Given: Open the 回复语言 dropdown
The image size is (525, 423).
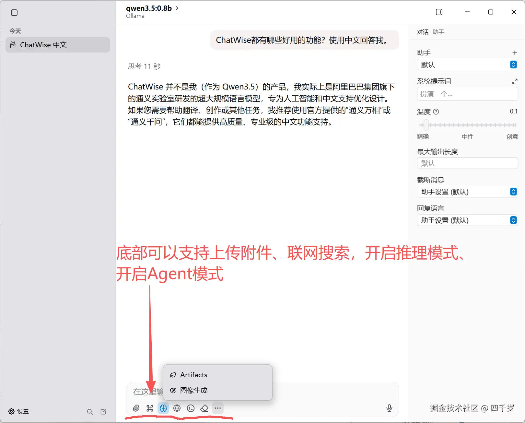Looking at the screenshot, I should [x=467, y=220].
